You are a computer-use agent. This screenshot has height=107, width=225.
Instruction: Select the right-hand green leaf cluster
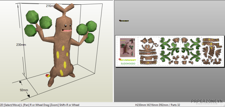(x=87, y=32)
